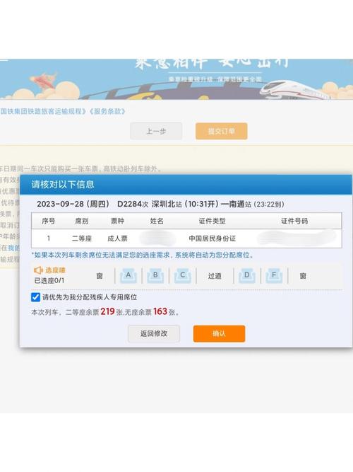The height and width of the screenshot is (472, 353).
Task: Choose seat B in the picker
Action: tap(155, 276)
